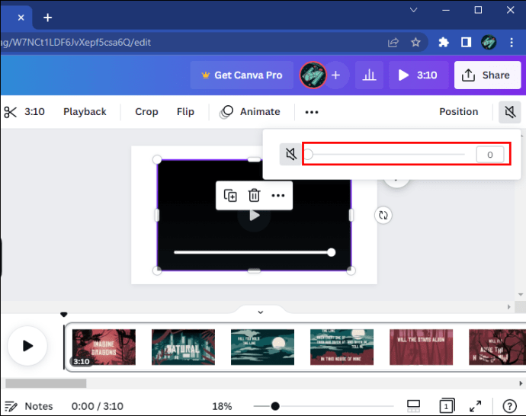Select the Natural timeline thumbnail
Screen dimensions: 526x416
(183, 347)
